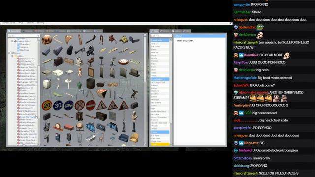Select the Balloons tool
Image resolution: width=315 pixels, height=177 pixels.
[x=160, y=85]
